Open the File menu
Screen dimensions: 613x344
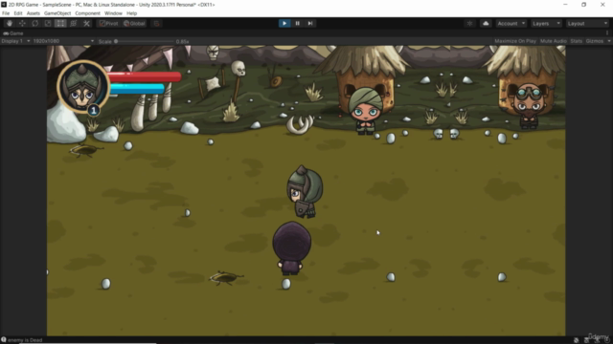(x=6, y=13)
